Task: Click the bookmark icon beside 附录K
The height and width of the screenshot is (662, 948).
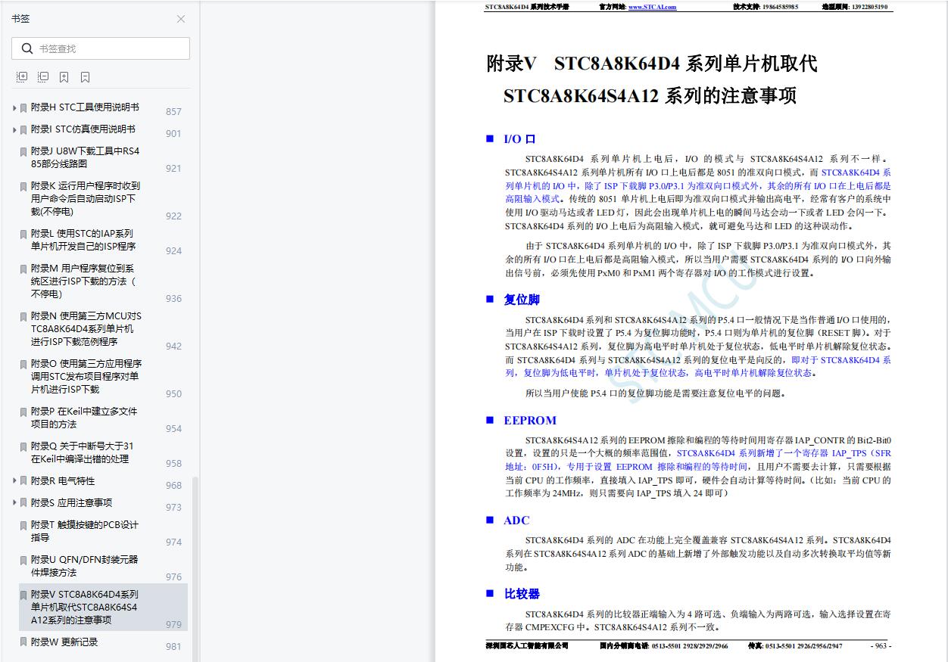Action: coord(23,187)
